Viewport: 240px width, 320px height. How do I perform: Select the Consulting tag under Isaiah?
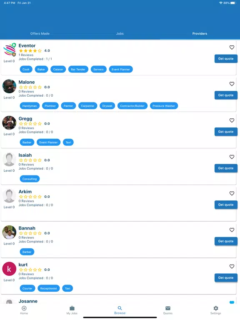pyautogui.click(x=30, y=179)
